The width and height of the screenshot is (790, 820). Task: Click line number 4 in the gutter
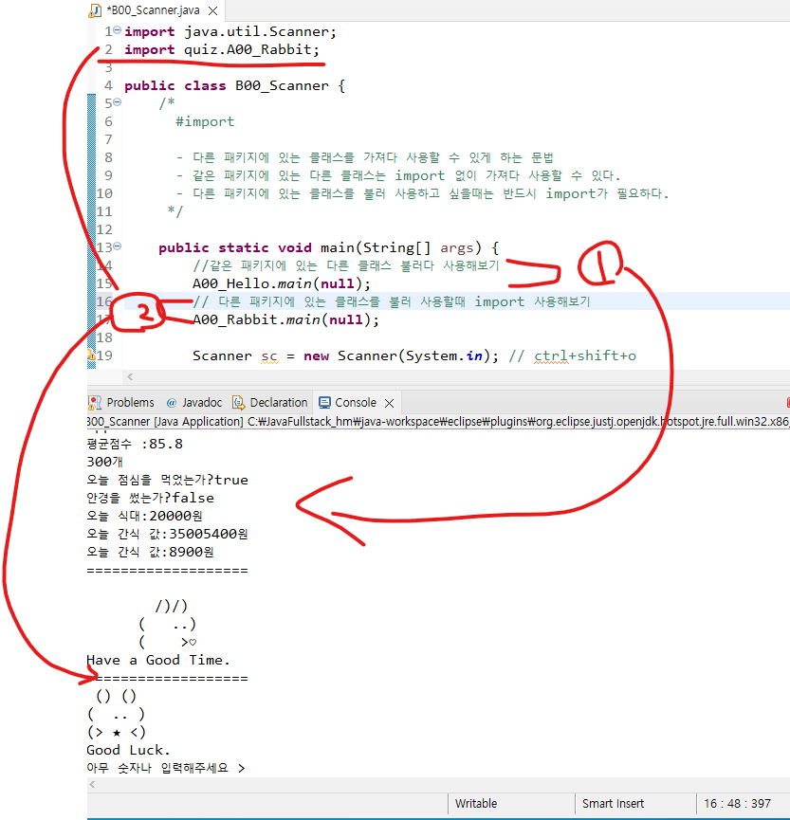pos(108,85)
